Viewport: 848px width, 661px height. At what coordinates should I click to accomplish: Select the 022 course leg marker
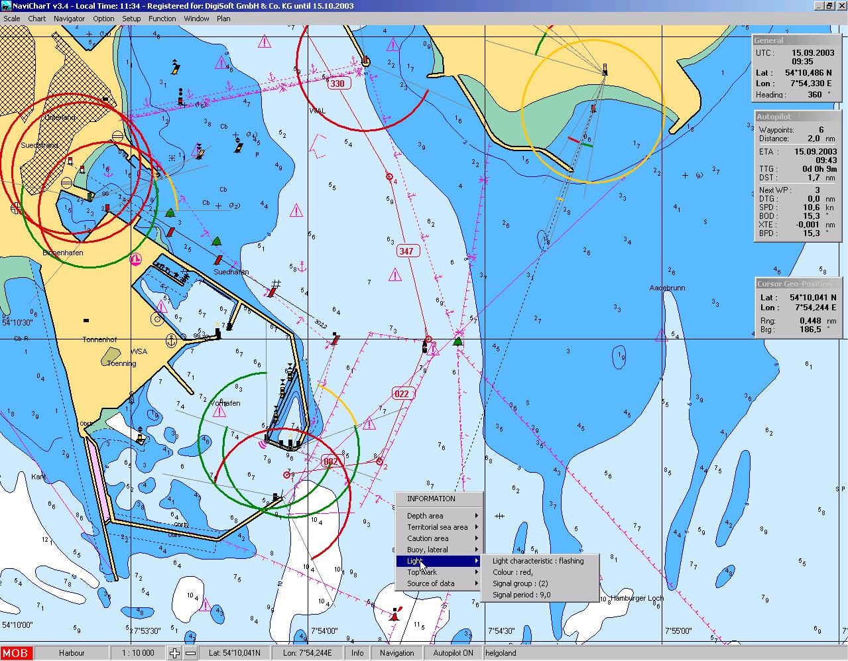tap(402, 394)
